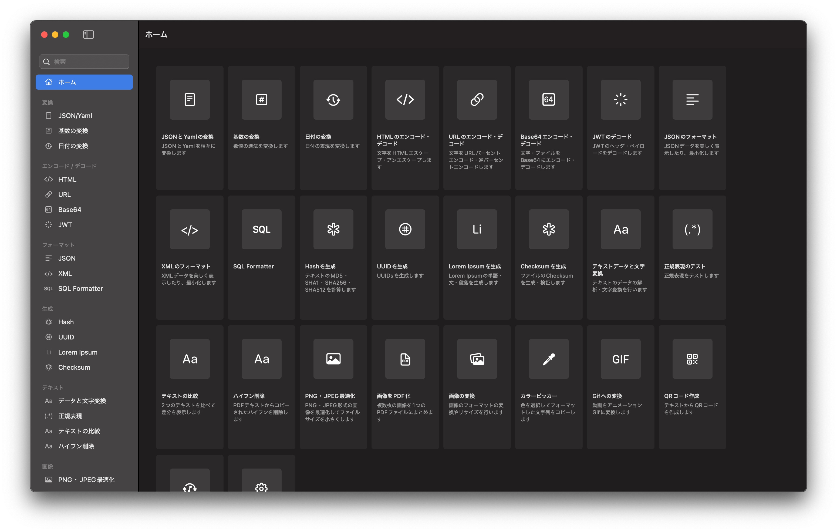Select JSON under フォーマット in the sidebar
Viewport: 837px width, 532px height.
84,258
